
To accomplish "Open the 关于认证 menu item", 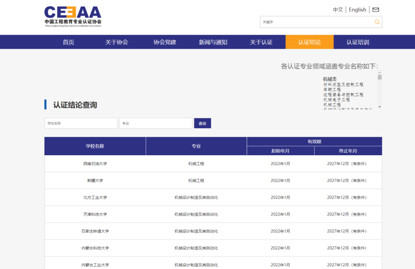I will click(261, 42).
